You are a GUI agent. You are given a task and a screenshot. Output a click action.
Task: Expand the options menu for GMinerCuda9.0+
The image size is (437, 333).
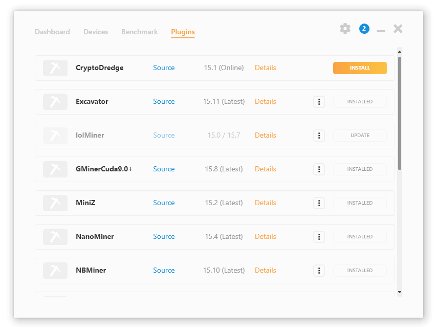click(319, 169)
